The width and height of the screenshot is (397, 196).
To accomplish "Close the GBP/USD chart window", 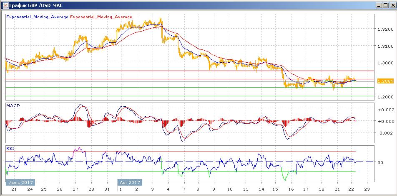I will point(392,5).
